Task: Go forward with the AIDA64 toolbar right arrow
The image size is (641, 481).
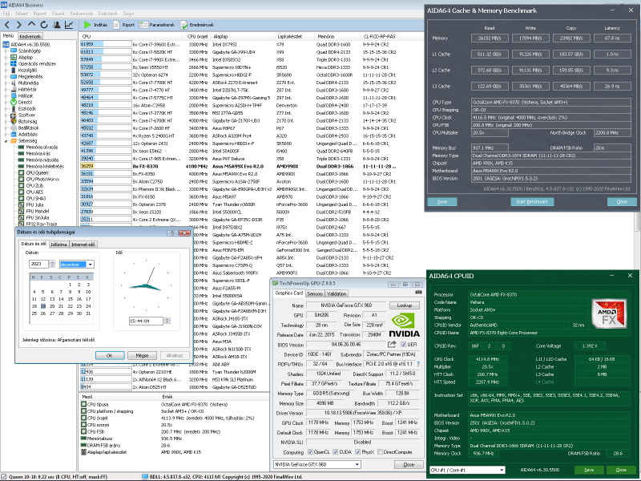Action: 18,25
